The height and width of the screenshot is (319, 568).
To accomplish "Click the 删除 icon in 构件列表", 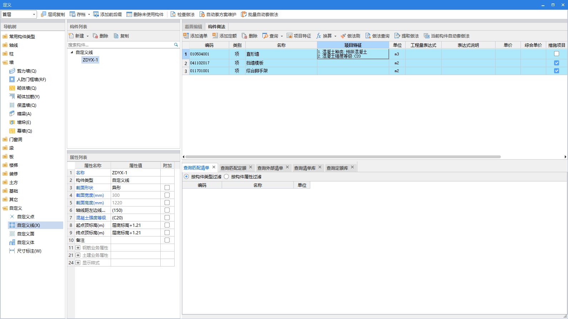I will pyautogui.click(x=95, y=36).
